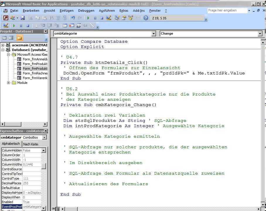Click the Copy icon in the toolbar
Image resolution: width=266 pixels, height=211 pixels.
[37, 18]
